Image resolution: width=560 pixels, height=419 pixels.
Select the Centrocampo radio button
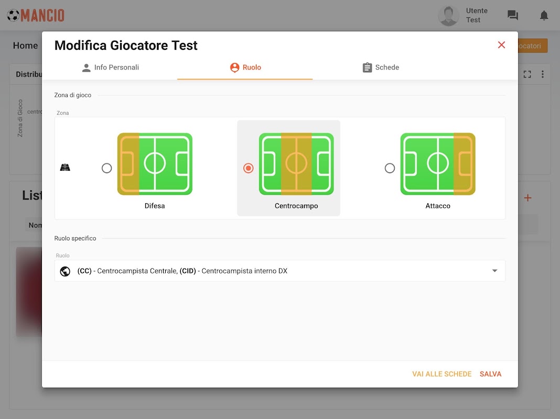tap(248, 168)
